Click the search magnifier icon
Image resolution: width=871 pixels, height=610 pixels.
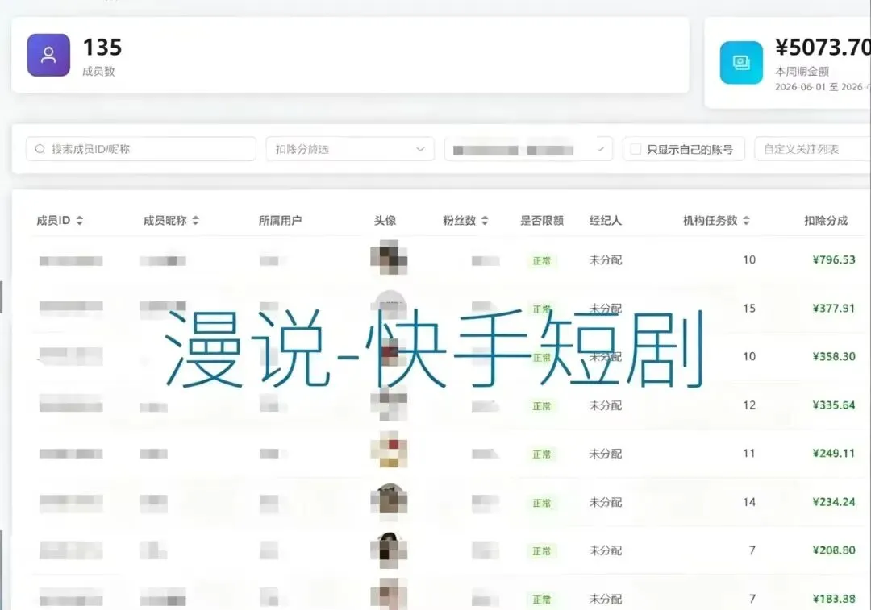[40, 149]
